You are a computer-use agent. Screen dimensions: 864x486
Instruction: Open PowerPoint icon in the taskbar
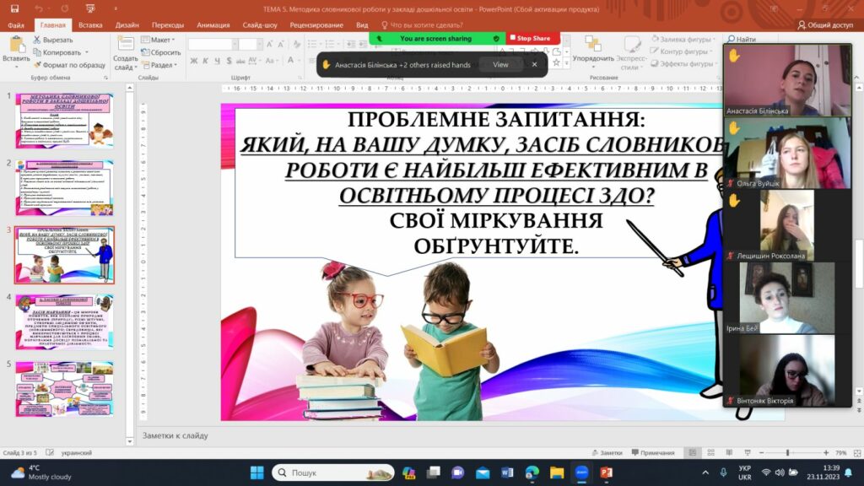pyautogui.click(x=606, y=472)
